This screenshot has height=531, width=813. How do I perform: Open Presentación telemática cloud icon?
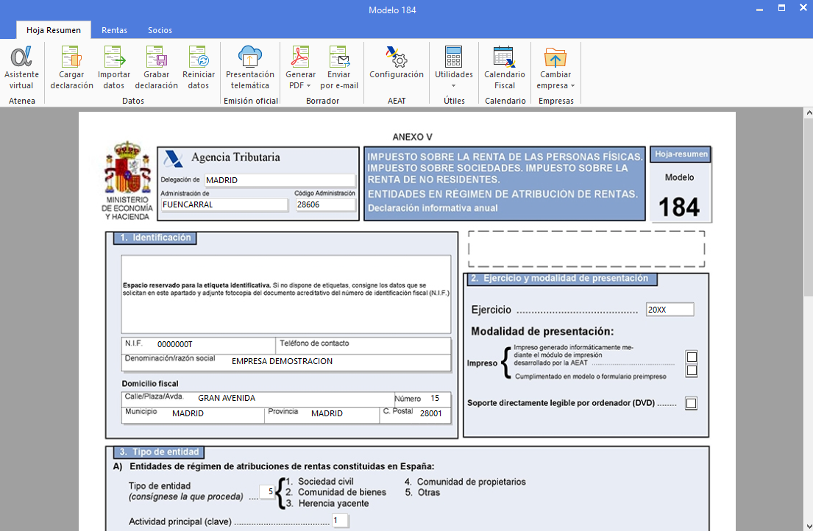(250, 57)
